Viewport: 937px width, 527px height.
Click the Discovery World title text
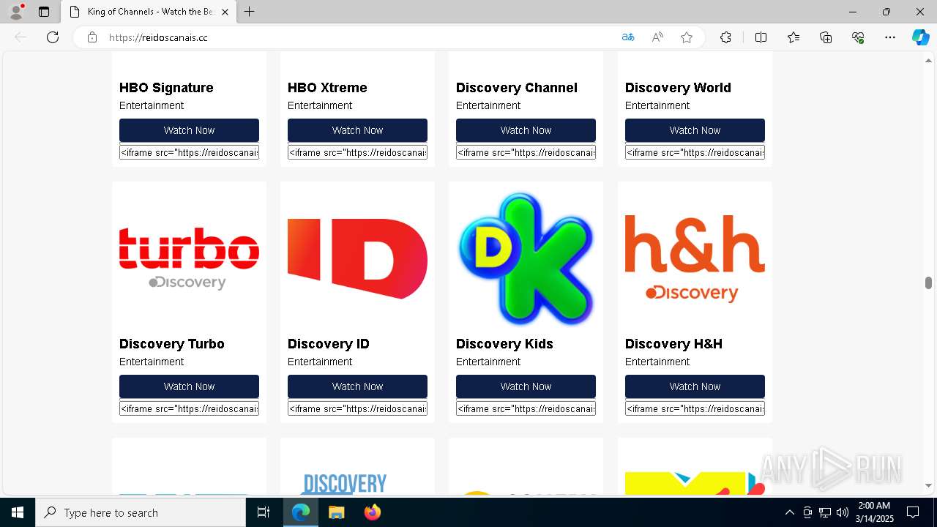(678, 88)
